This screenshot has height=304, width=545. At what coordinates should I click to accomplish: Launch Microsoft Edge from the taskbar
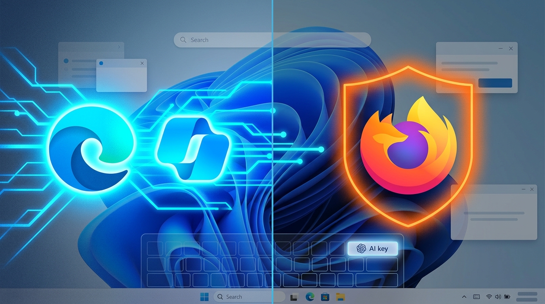[x=310, y=297]
